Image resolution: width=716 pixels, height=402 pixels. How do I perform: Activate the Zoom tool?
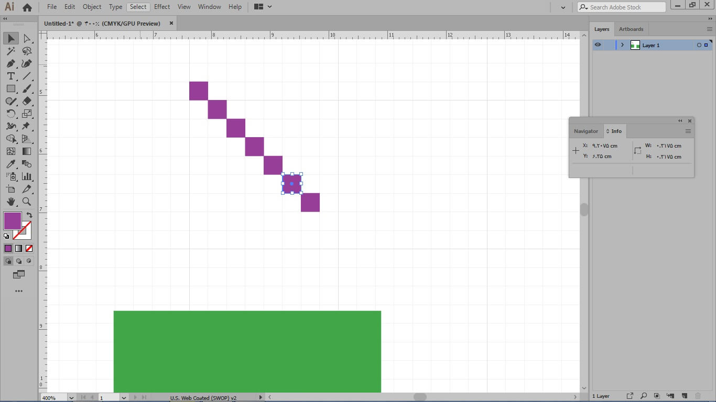point(27,202)
